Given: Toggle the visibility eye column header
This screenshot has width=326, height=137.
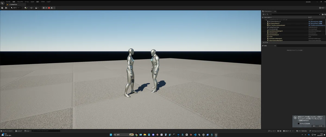Looking at the screenshot, I should click(263, 17).
